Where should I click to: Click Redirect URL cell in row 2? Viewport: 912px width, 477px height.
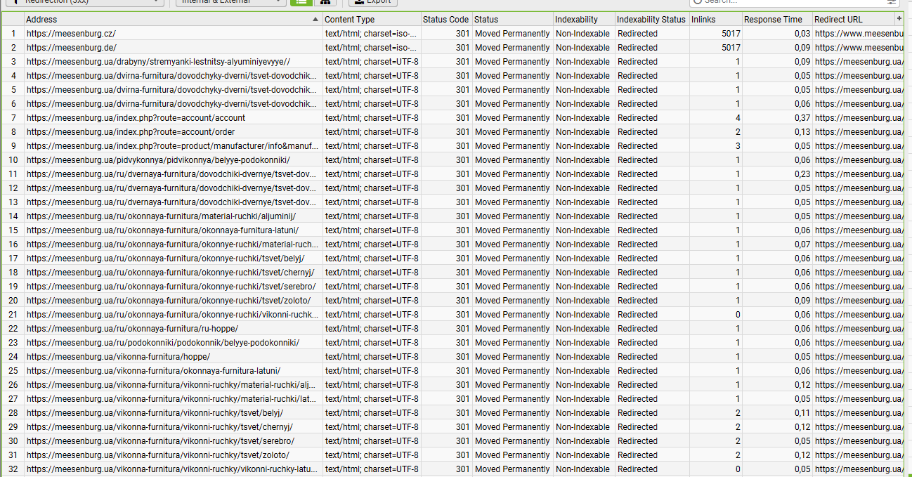[858, 48]
